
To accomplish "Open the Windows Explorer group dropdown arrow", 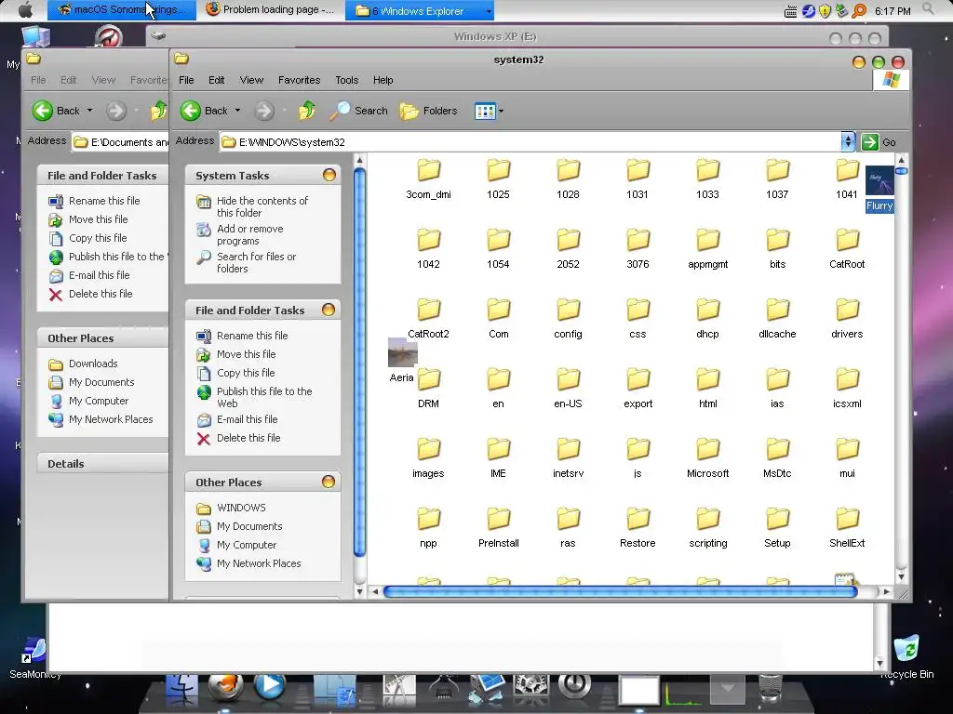I will [x=489, y=11].
